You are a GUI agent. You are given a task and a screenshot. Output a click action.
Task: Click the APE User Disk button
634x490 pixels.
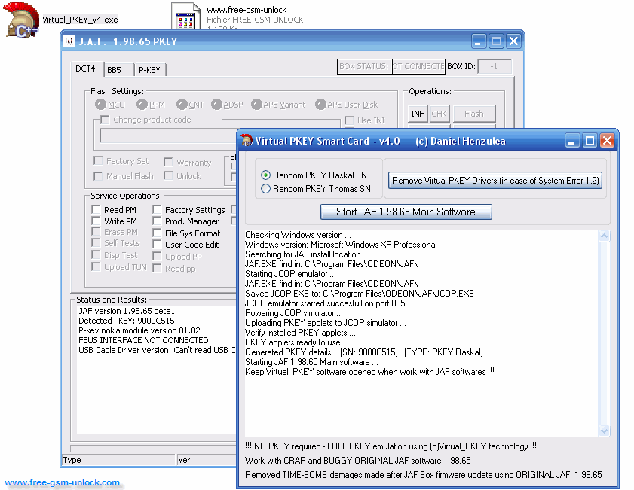tap(320, 105)
